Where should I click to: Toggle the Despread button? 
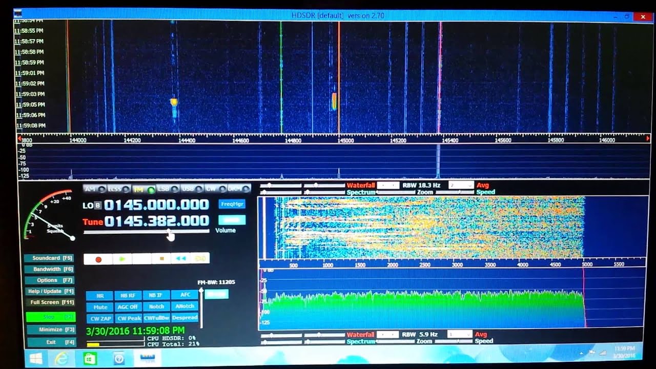[184, 317]
